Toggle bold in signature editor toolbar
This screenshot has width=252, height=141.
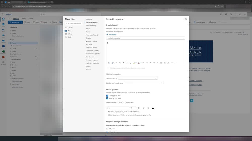pyautogui.click(x=123, y=63)
